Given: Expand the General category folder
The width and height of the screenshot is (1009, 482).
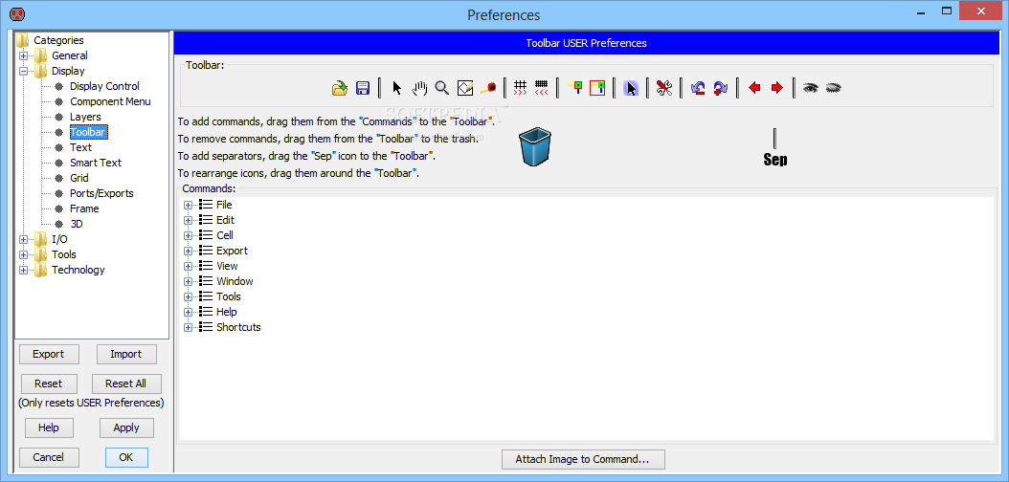Looking at the screenshot, I should tap(23, 55).
